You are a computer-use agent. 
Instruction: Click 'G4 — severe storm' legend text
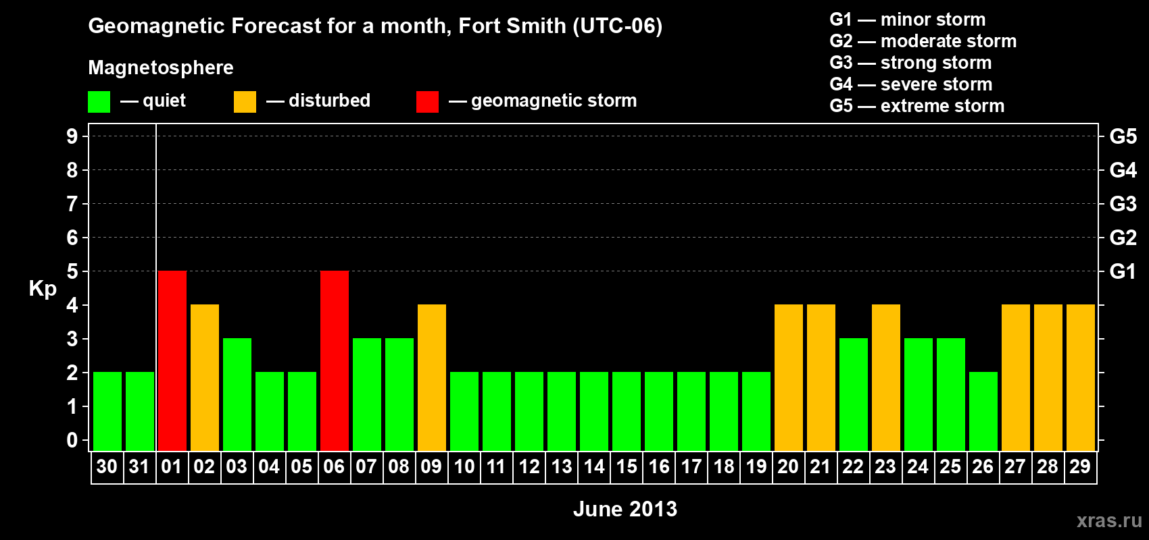tap(911, 84)
